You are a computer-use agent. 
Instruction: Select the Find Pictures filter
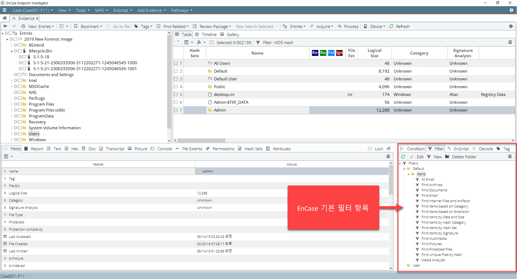tap(431, 244)
